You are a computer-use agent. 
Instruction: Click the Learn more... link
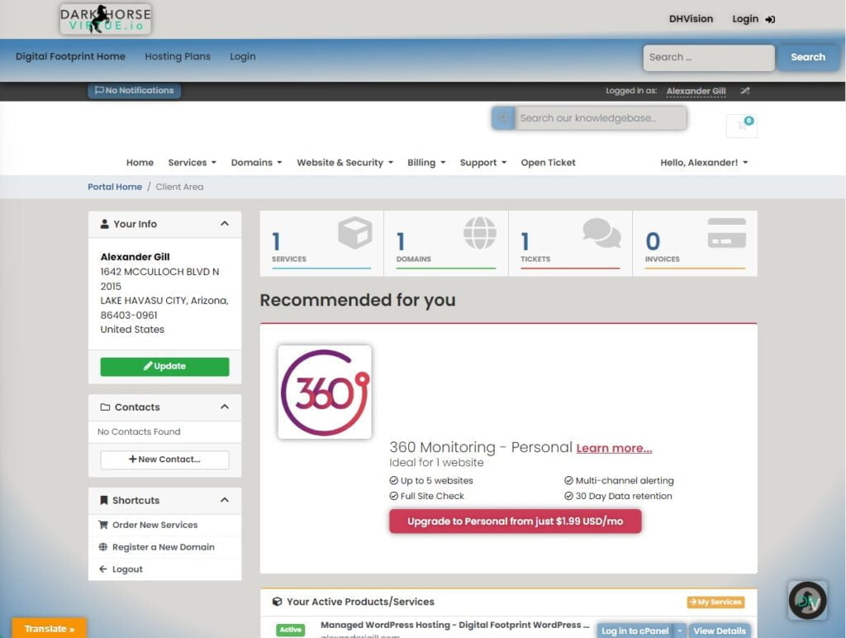614,448
